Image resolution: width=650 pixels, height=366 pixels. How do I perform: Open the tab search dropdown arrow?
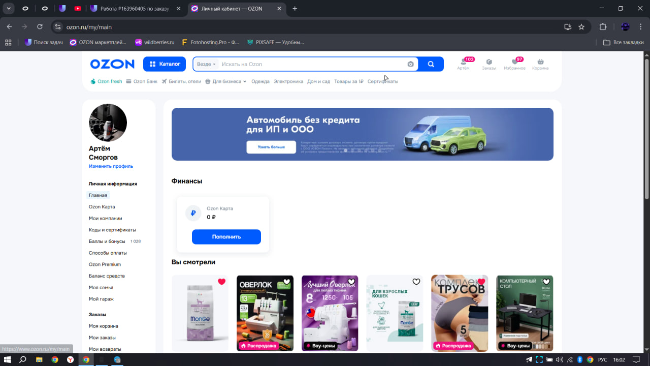click(x=9, y=9)
